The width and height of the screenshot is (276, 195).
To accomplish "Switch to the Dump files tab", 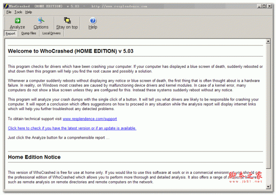I will coord(29,33).
